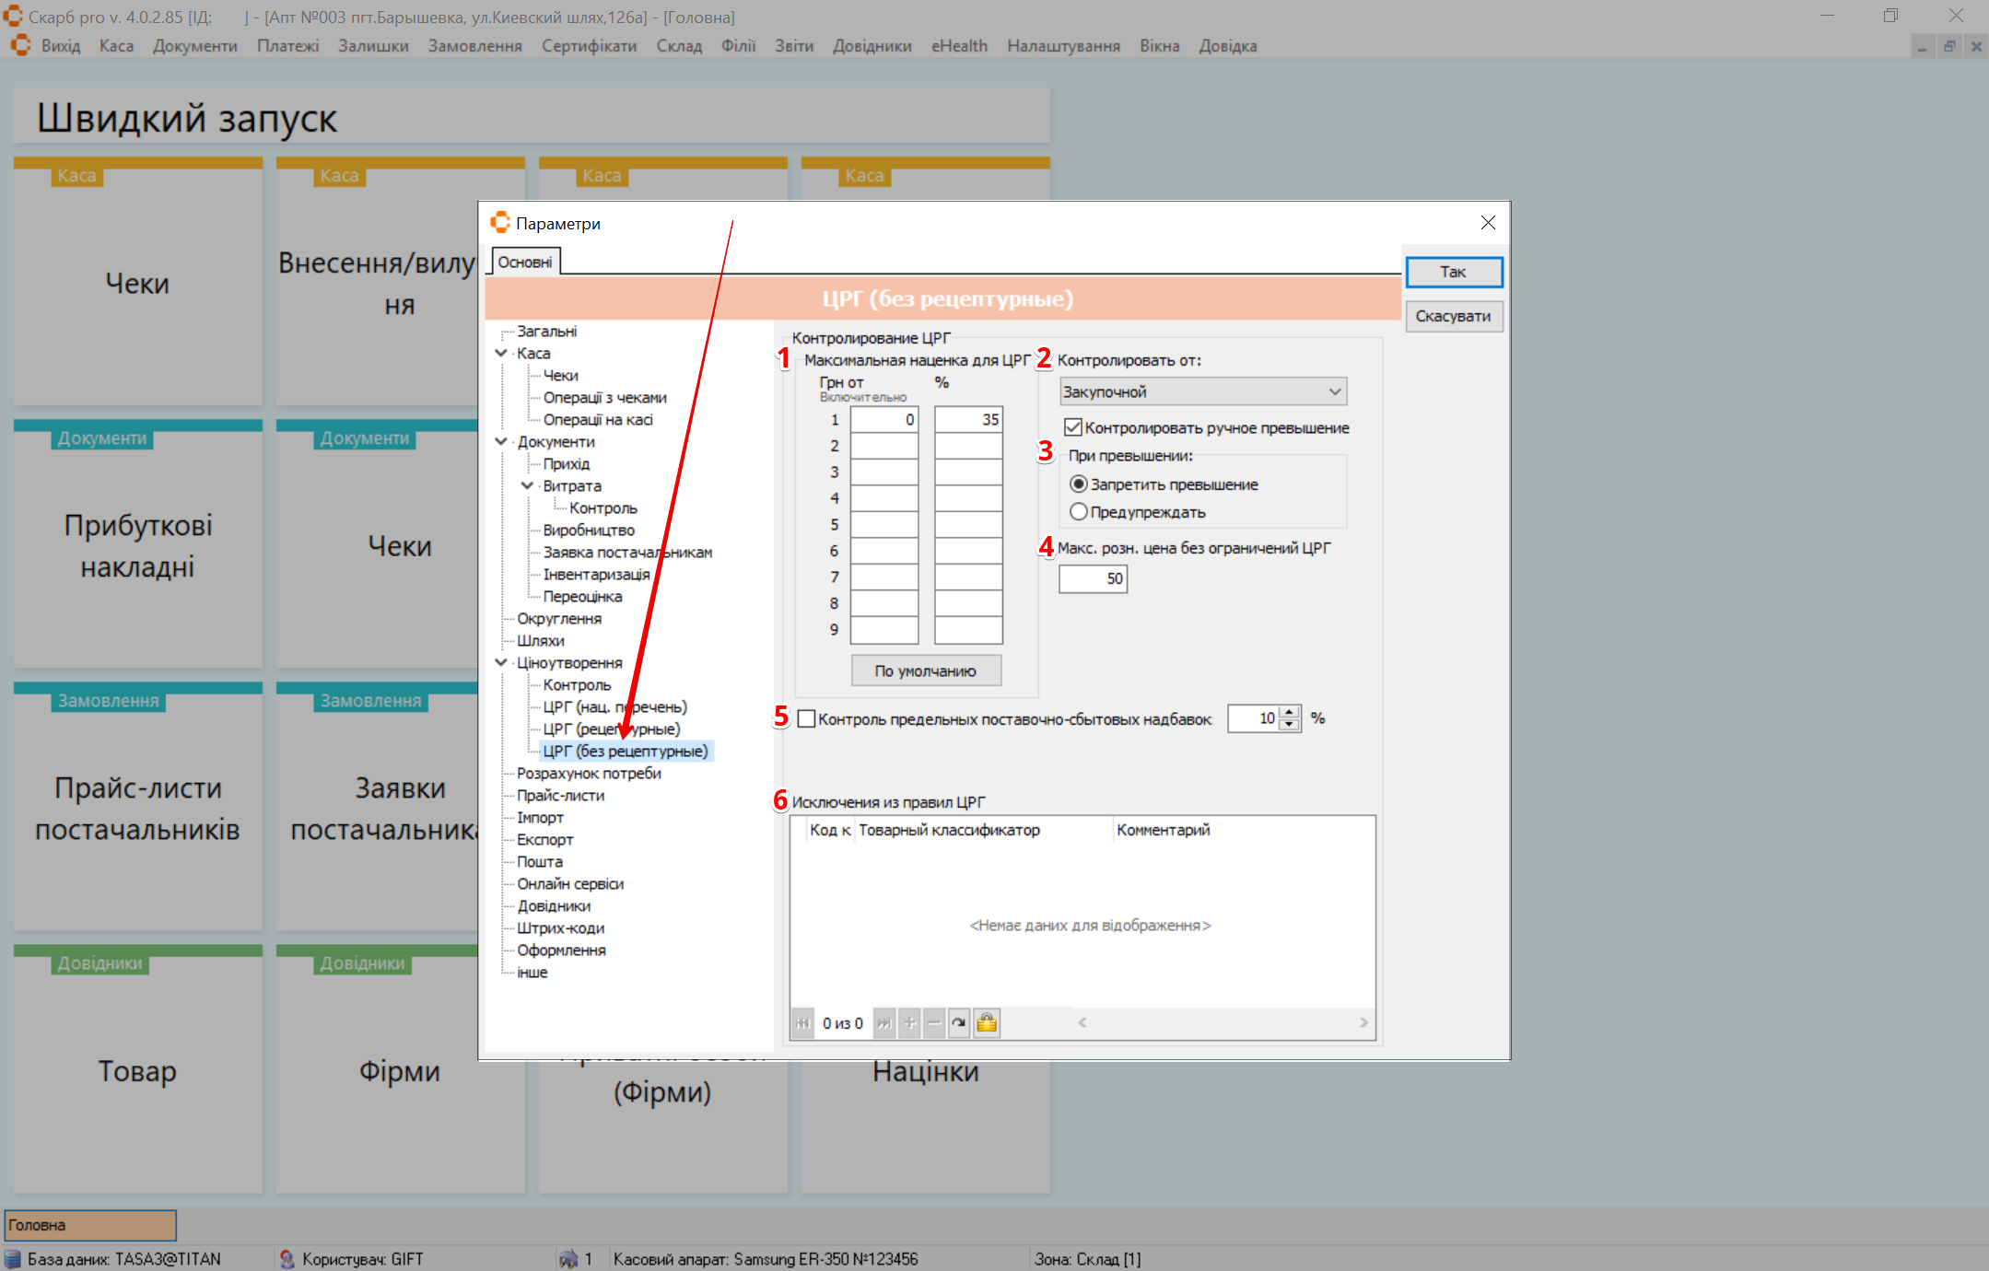
Task: Click the refresh arrow in exceptions navigator
Action: click(959, 1022)
